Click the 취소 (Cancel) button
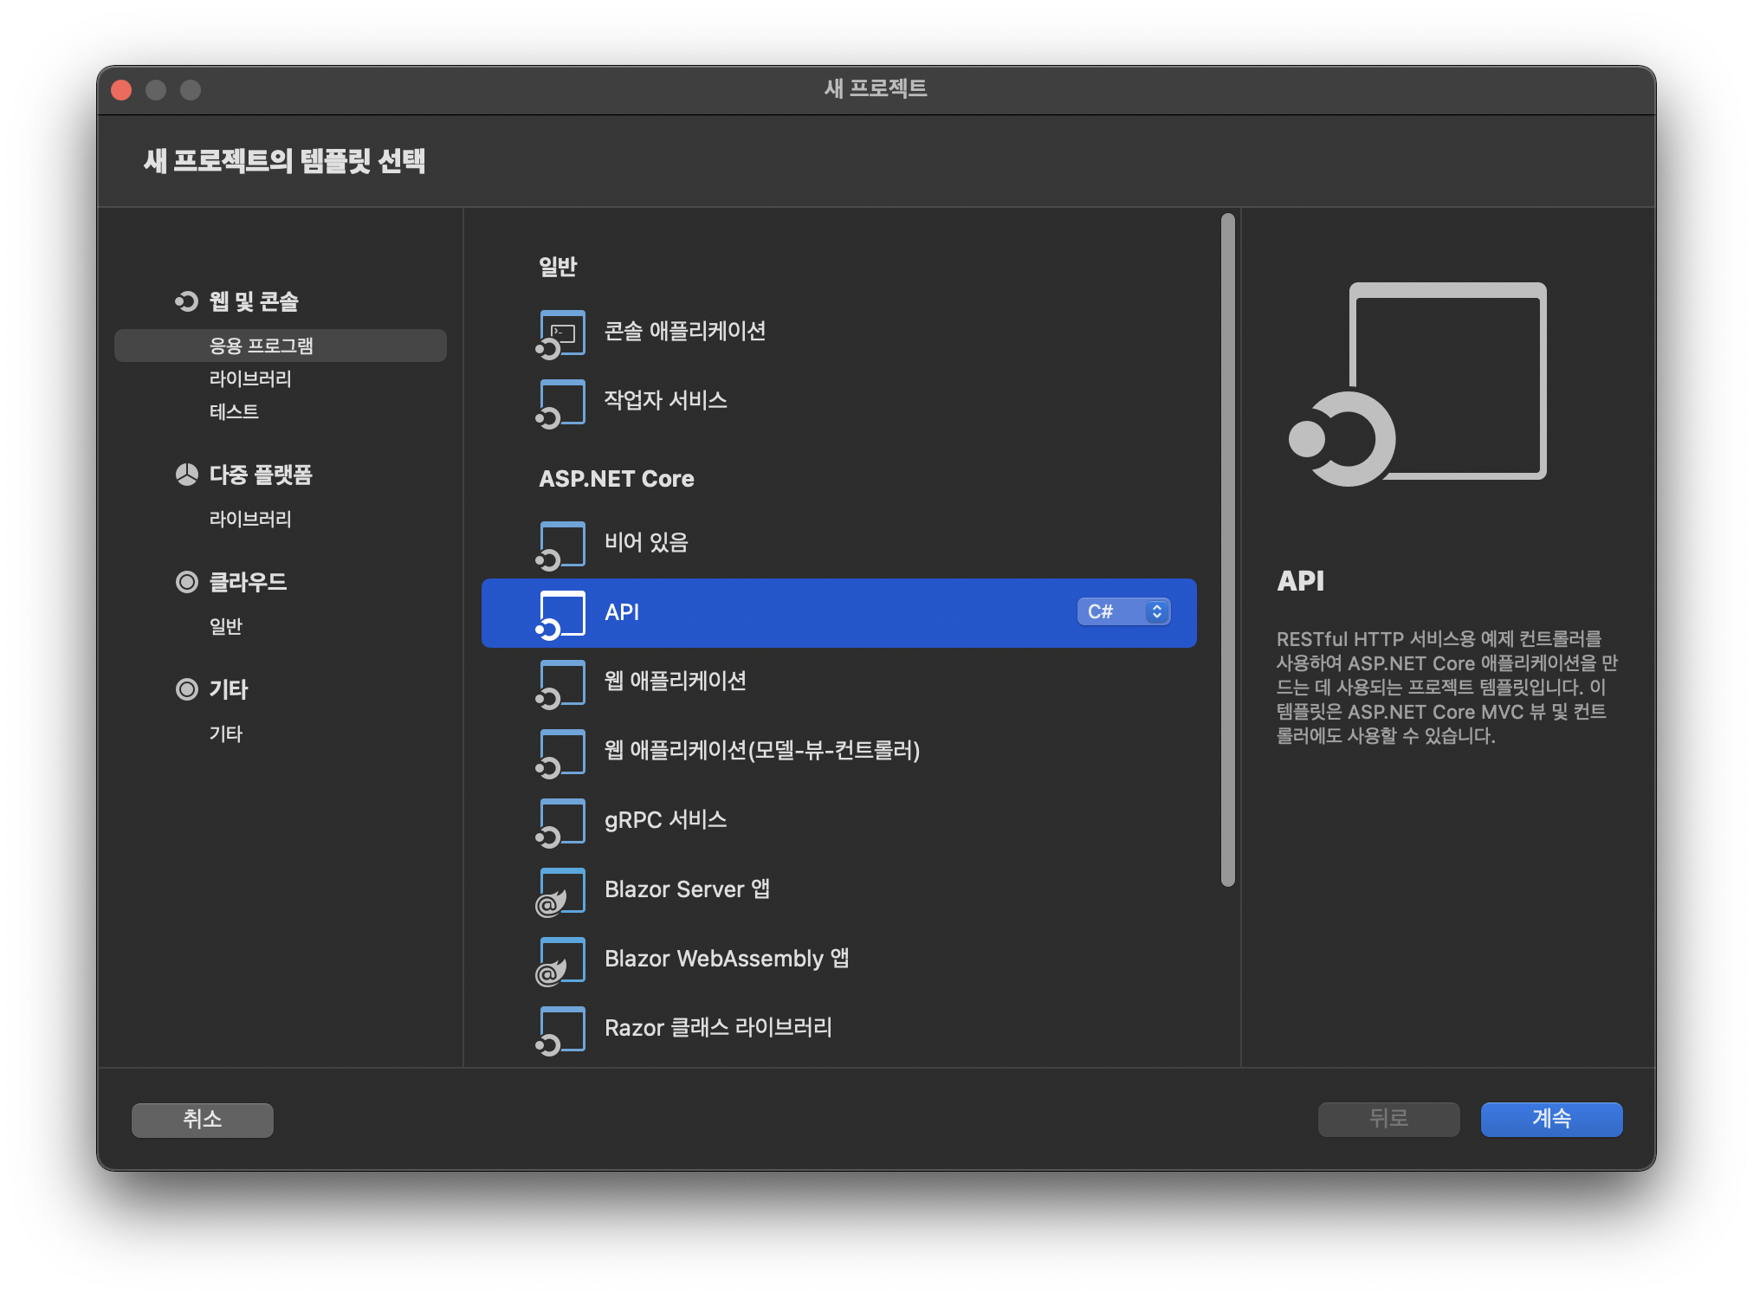 pyautogui.click(x=203, y=1120)
